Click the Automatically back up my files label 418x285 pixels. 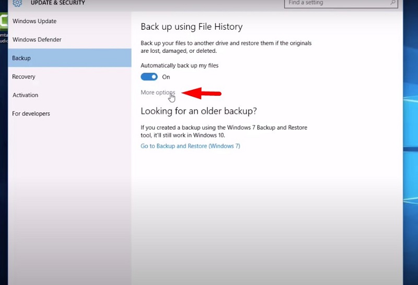179,65
